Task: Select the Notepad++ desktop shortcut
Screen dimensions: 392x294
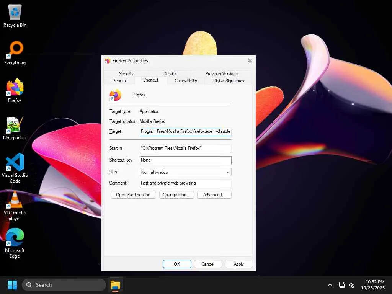Action: (x=15, y=128)
